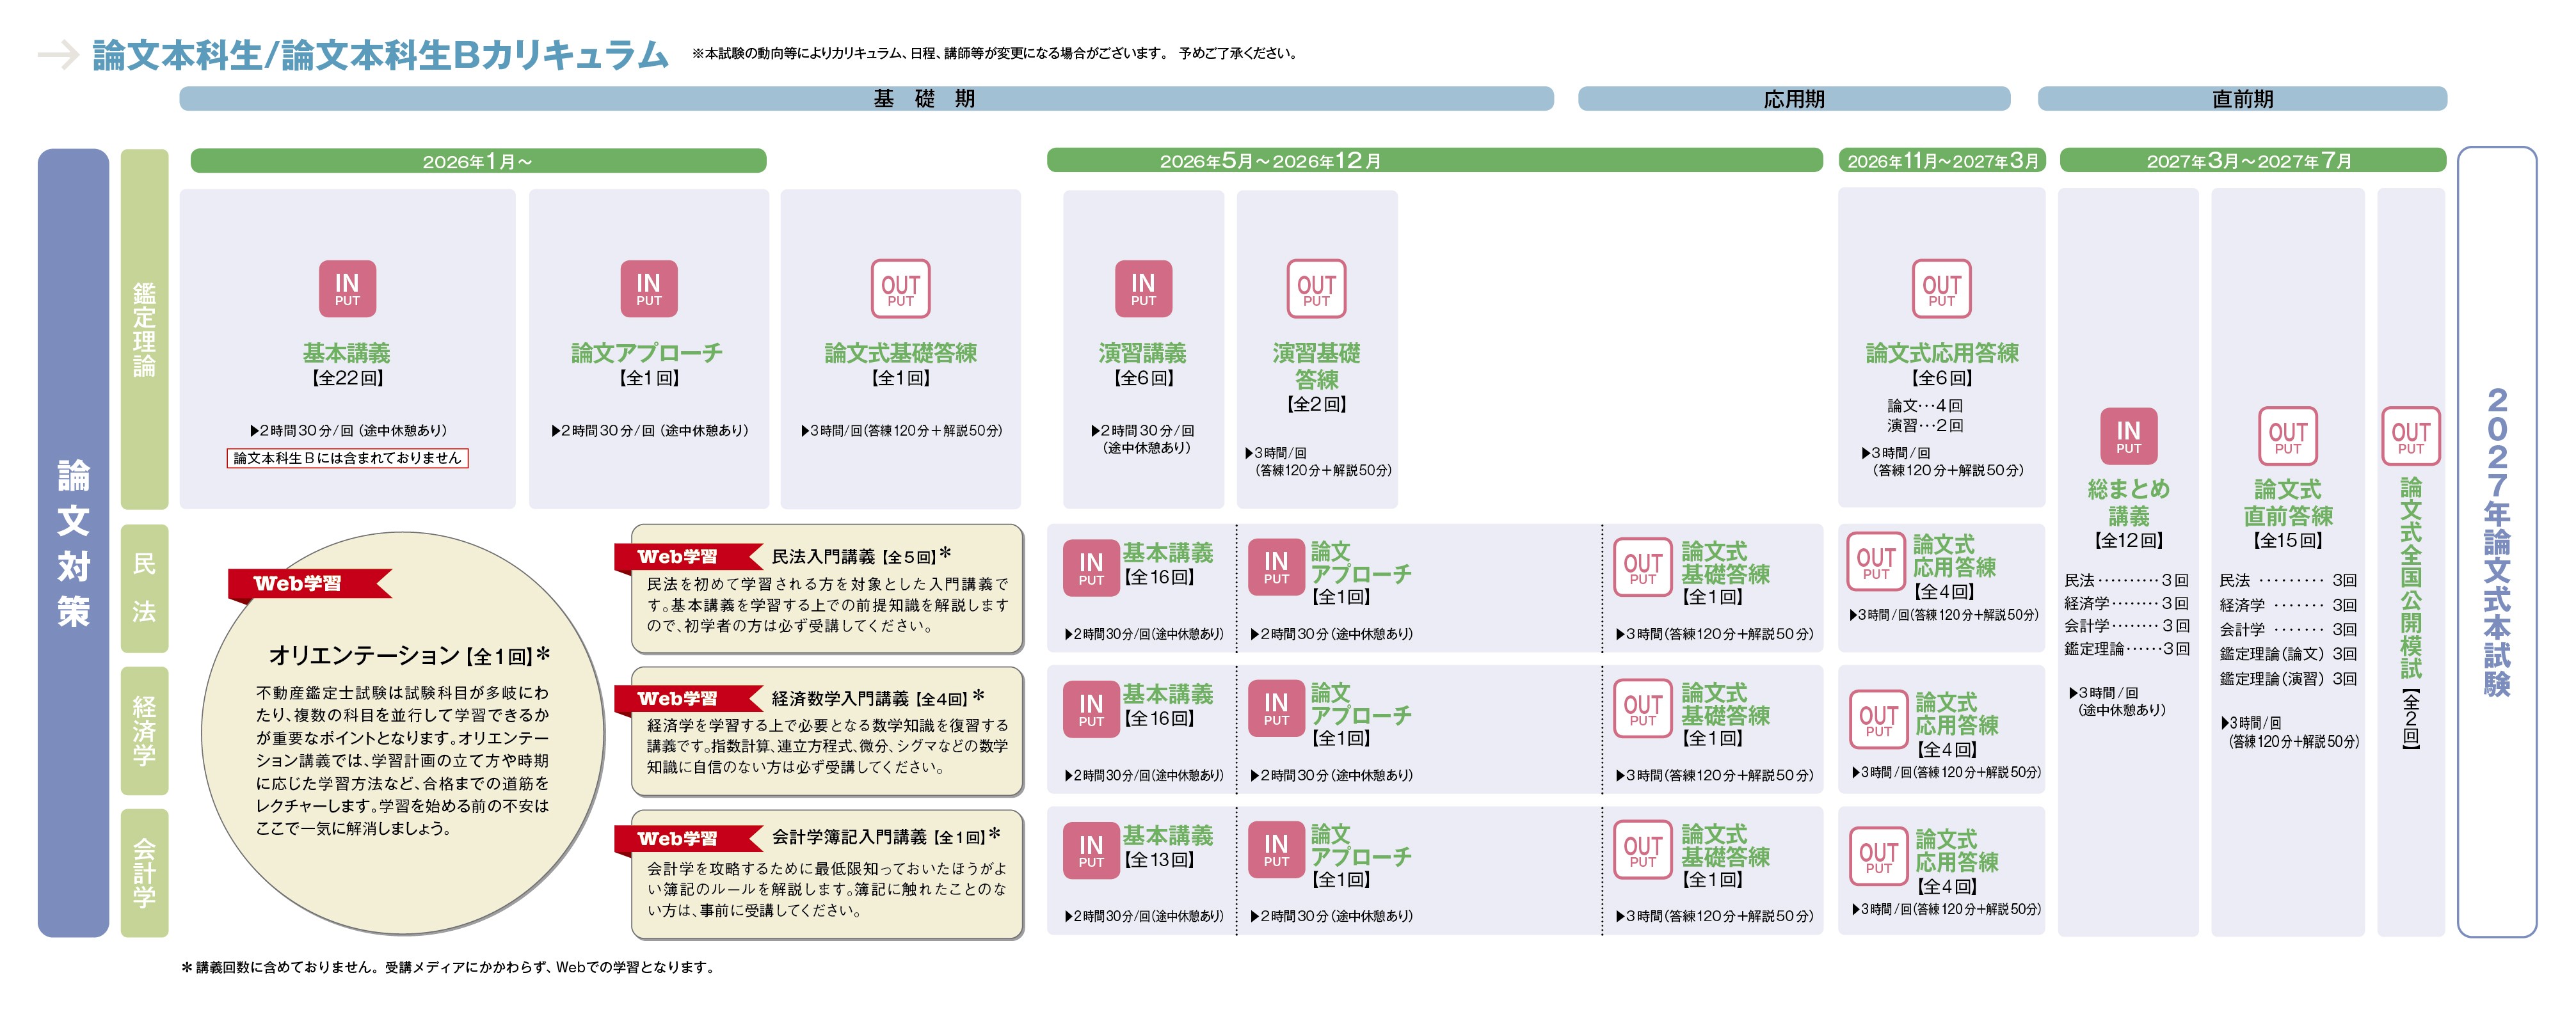Click the 2026年1月～ green period bar
The image size is (2576, 1012).
click(x=478, y=161)
